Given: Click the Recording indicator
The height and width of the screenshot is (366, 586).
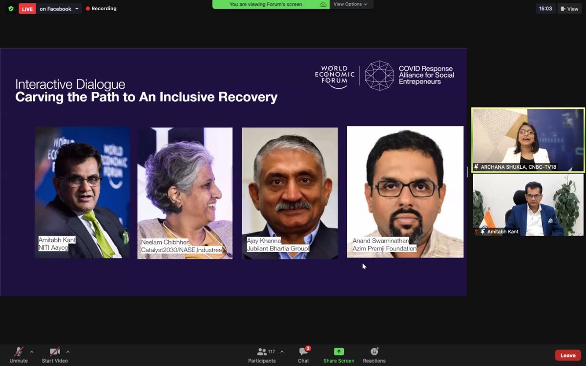Looking at the screenshot, I should pos(101,9).
